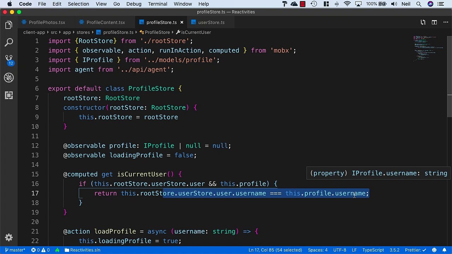Close the profileStore.ts tab

[x=182, y=22]
